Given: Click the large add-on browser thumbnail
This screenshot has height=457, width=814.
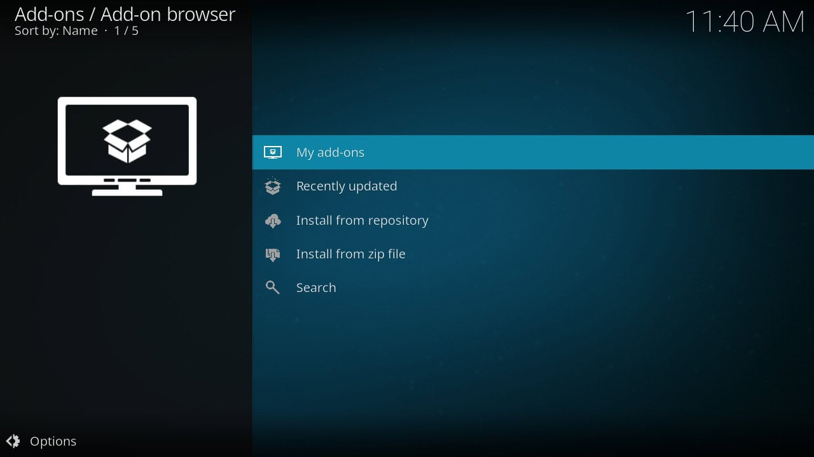Looking at the screenshot, I should (x=127, y=146).
